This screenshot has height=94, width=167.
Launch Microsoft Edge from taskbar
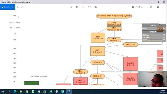click(15, 92)
